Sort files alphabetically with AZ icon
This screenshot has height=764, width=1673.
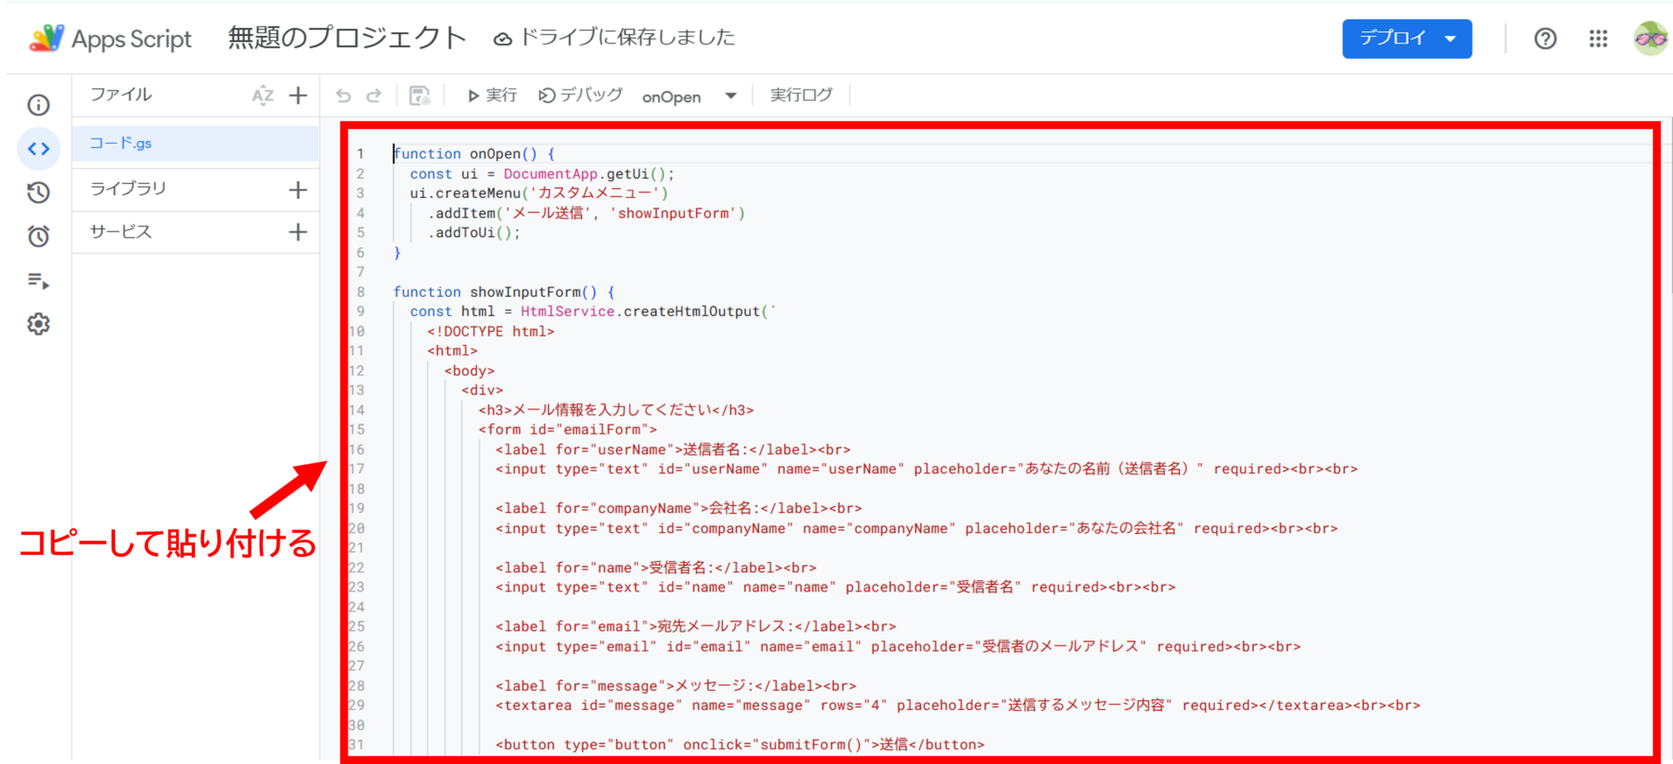pos(262,95)
